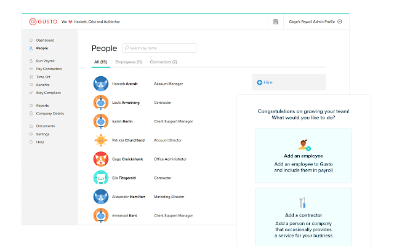Click the Add a contractor tools icon
This screenshot has height=246, width=394.
point(303,203)
